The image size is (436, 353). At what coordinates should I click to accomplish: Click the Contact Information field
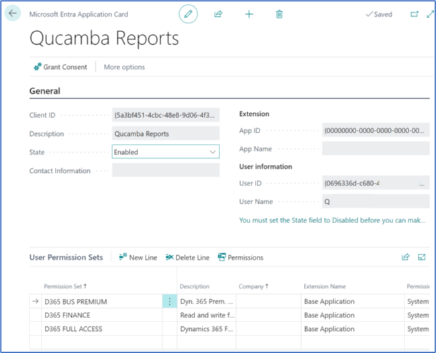[x=166, y=170]
